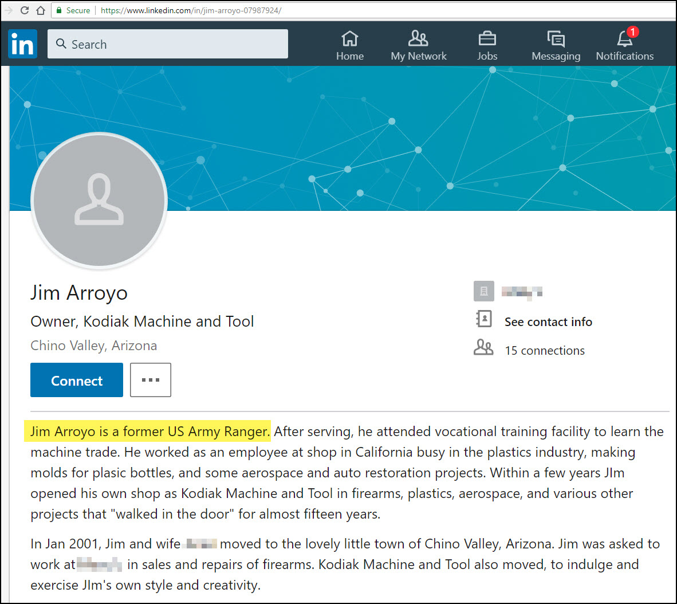Open the See contact info link

coord(548,322)
